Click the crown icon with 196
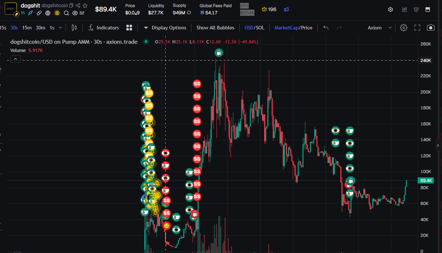This screenshot has width=442, height=253. [x=269, y=9]
